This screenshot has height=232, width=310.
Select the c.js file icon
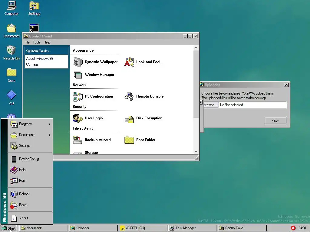point(12,98)
